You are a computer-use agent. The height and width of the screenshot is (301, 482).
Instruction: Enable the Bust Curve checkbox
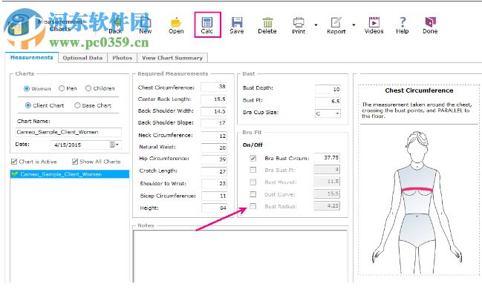(x=253, y=194)
